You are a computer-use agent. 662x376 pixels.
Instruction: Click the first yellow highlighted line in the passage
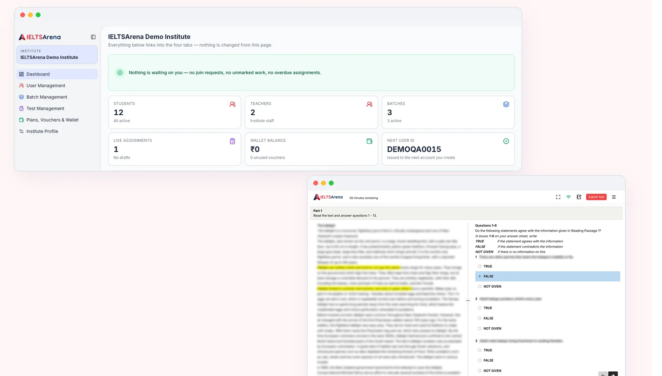click(x=359, y=267)
